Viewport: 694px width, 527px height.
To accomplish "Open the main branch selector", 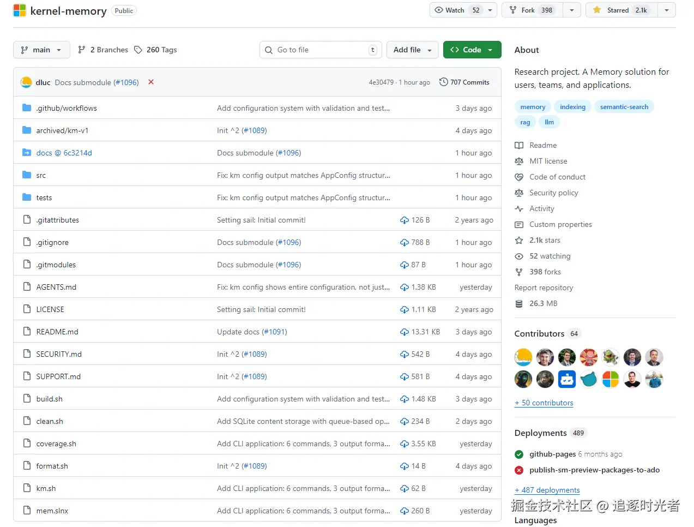I will (41, 50).
